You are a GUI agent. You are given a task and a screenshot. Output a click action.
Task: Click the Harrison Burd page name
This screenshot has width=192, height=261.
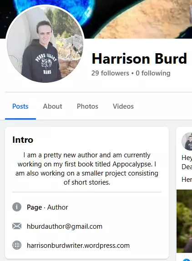[x=139, y=59]
